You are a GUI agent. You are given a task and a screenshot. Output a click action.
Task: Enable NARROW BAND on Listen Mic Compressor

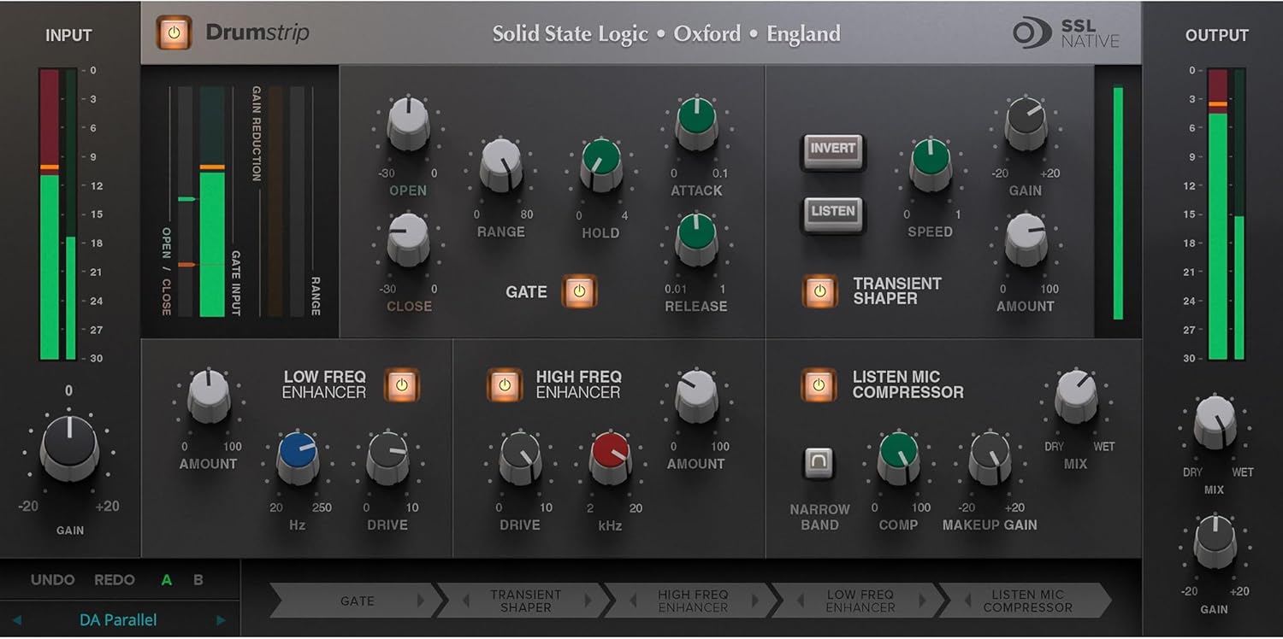[x=819, y=461]
